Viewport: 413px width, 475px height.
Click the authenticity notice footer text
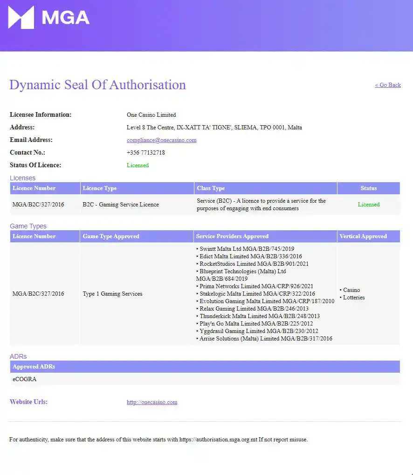pyautogui.click(x=158, y=440)
